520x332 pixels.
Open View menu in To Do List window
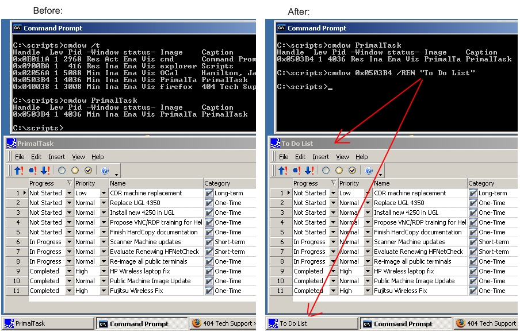click(342, 157)
